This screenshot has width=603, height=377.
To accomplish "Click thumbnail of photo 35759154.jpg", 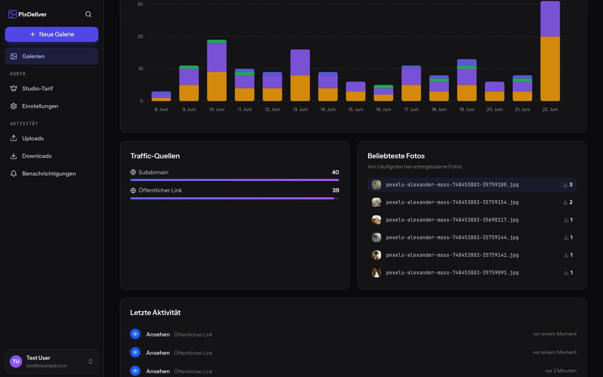I will 376,202.
